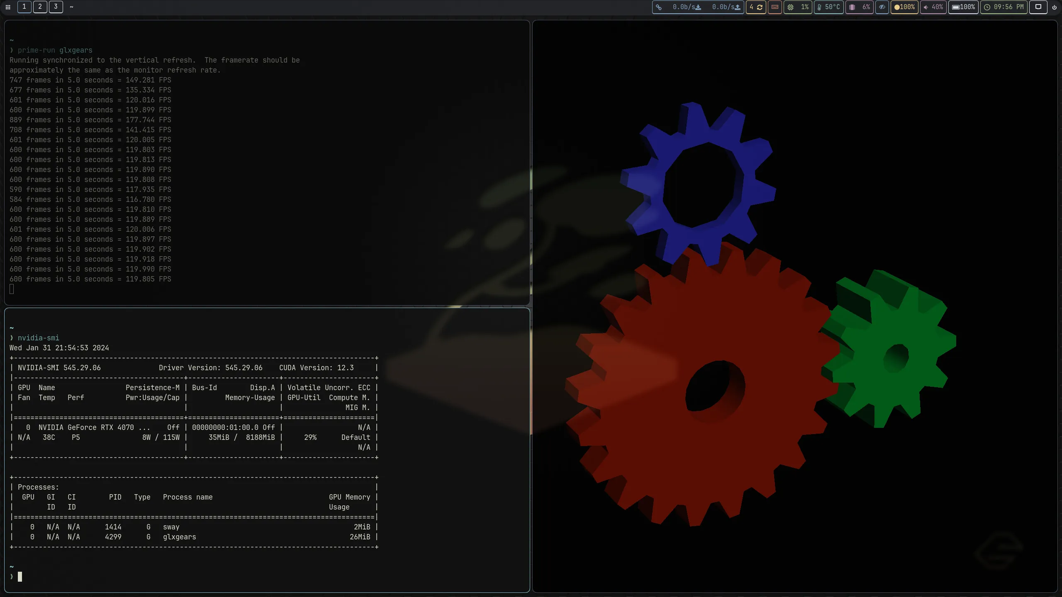The height and width of the screenshot is (597, 1062).
Task: Click the clock showing 09:56 PM
Action: (1004, 7)
